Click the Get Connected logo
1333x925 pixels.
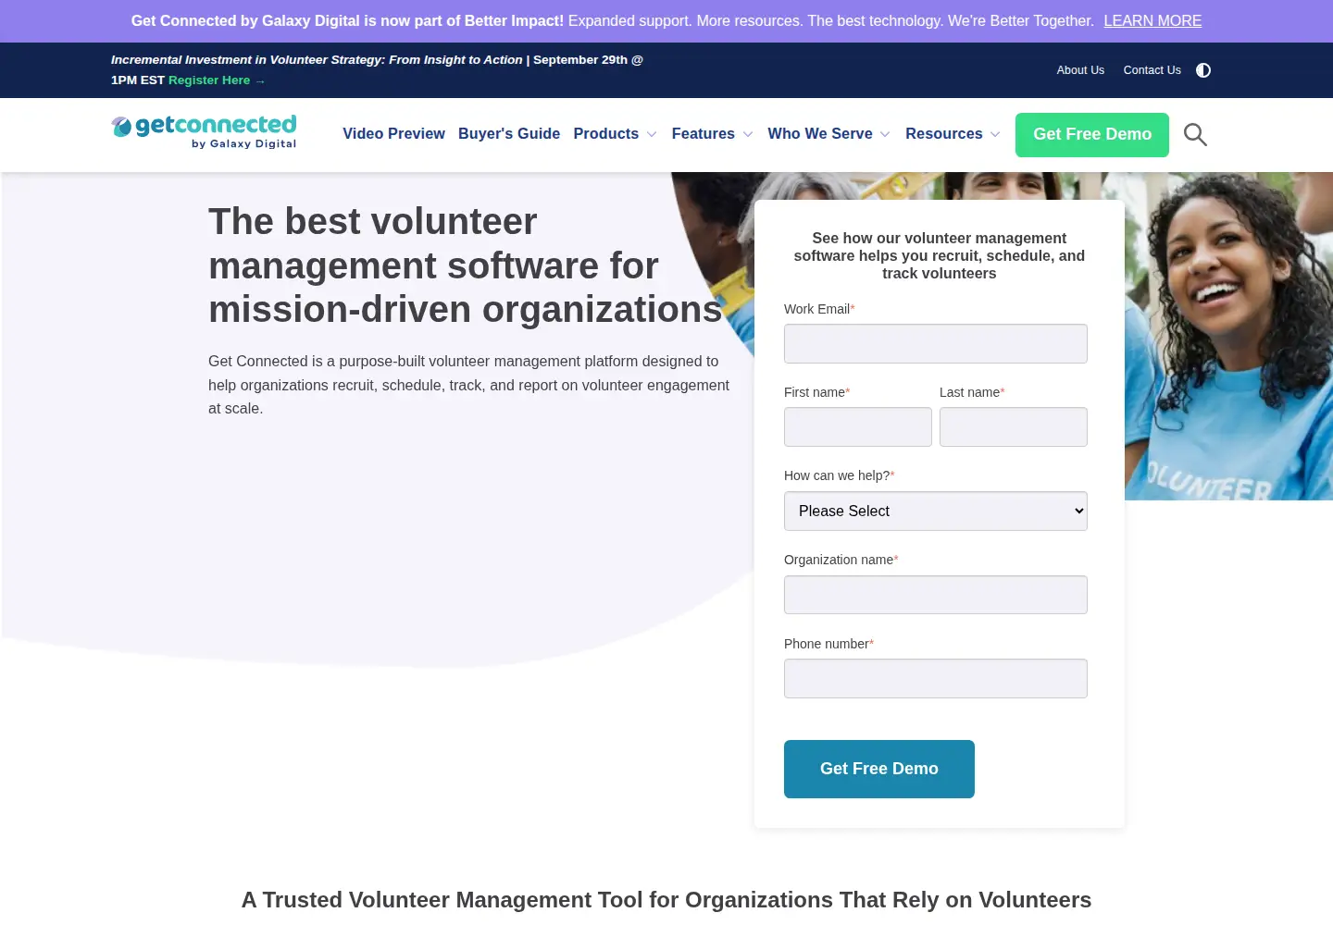204,131
